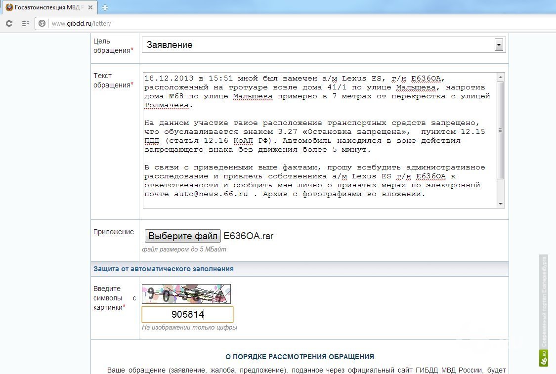Click the misspelled word Толмачева in text

coord(166,105)
